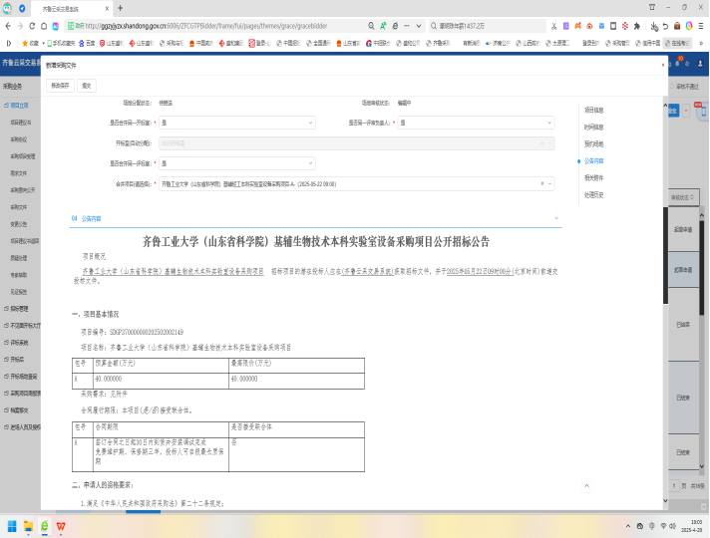Expand bookmarks overflow chevron
The height and width of the screenshot is (538, 710).
[x=701, y=43]
